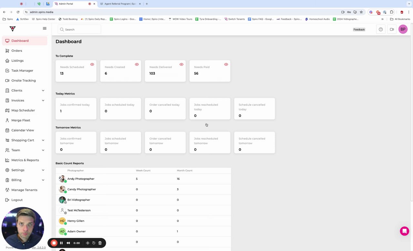Click the Spiro logo in the sidebar
The height and width of the screenshot is (251, 413).
pos(13,29)
